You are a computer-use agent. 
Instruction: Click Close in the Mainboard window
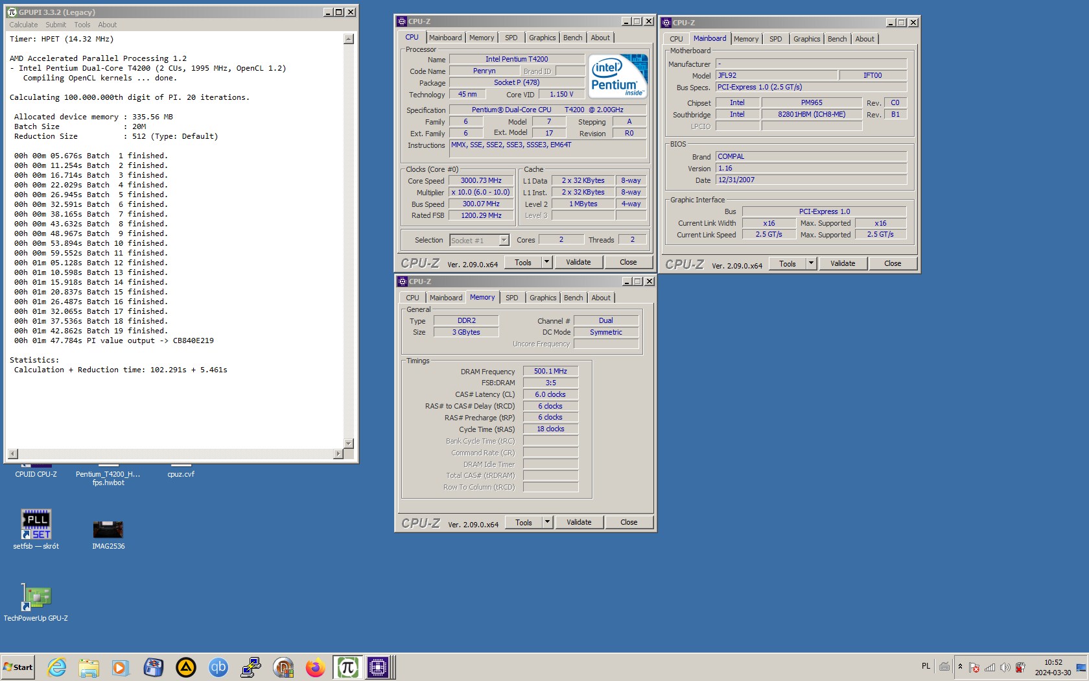[x=893, y=263]
